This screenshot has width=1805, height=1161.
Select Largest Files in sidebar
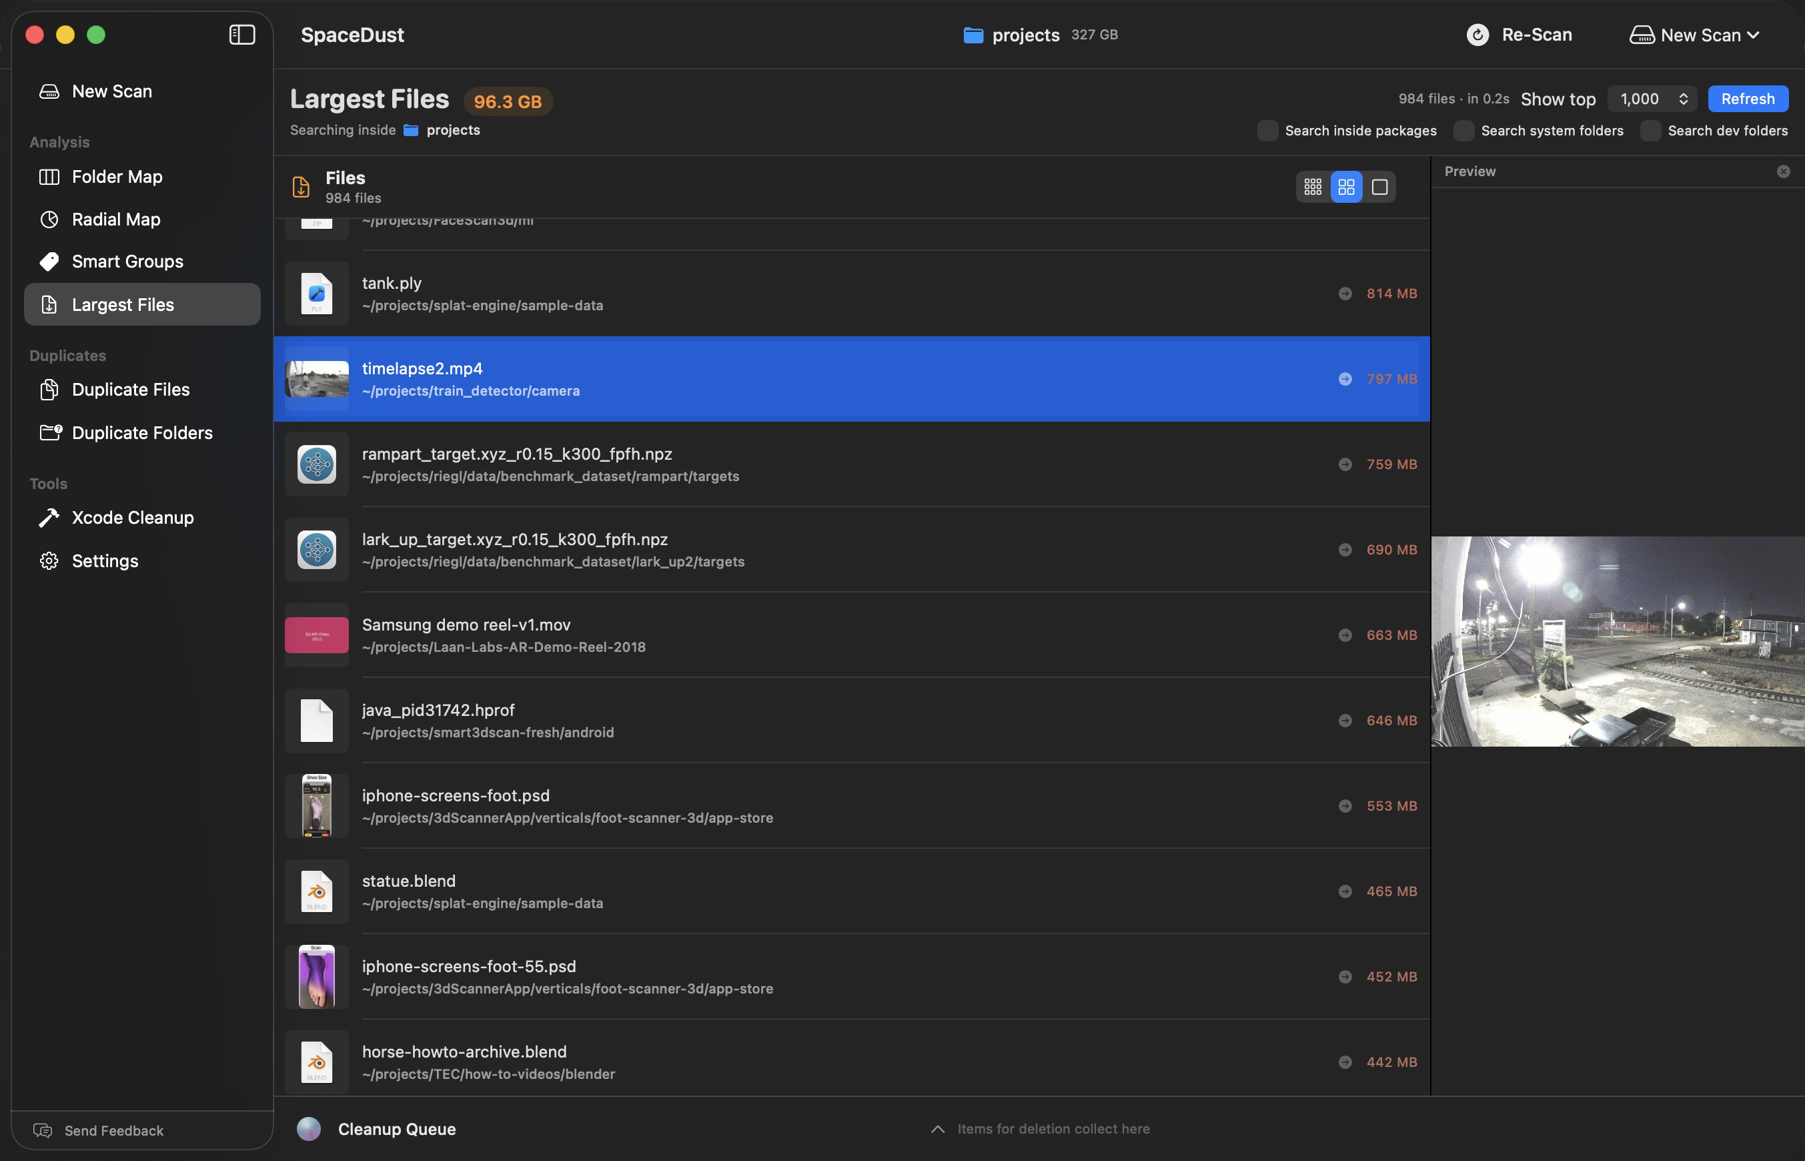143,304
